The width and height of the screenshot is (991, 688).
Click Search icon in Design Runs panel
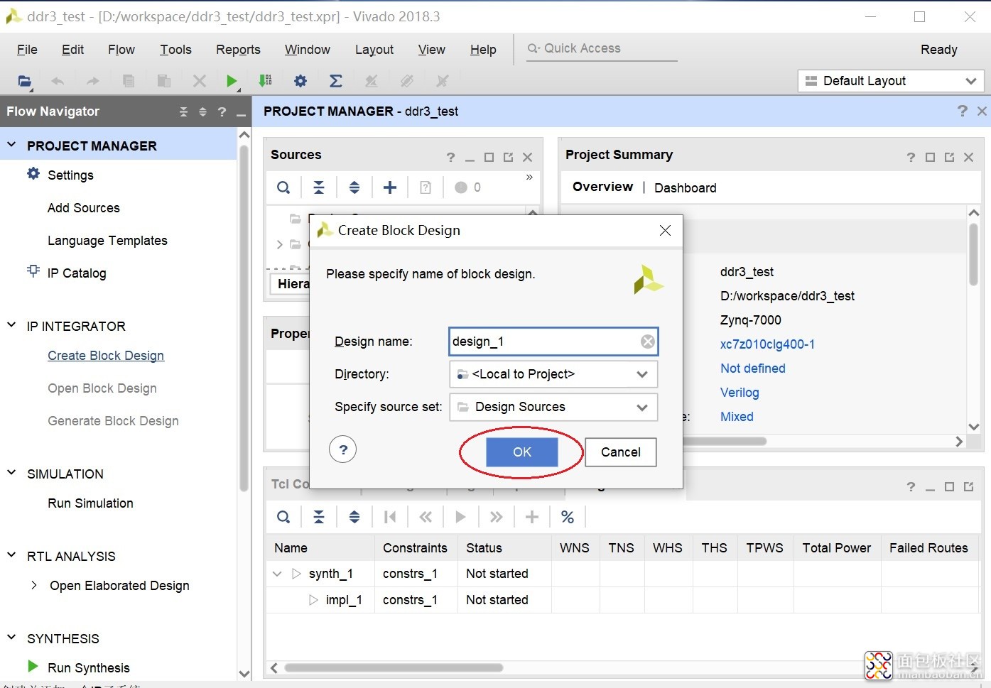pos(283,517)
